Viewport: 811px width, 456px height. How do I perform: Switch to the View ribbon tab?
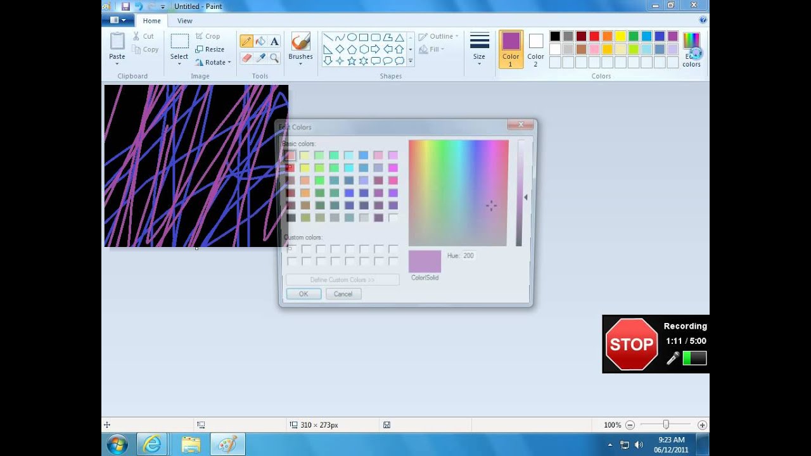(x=185, y=21)
